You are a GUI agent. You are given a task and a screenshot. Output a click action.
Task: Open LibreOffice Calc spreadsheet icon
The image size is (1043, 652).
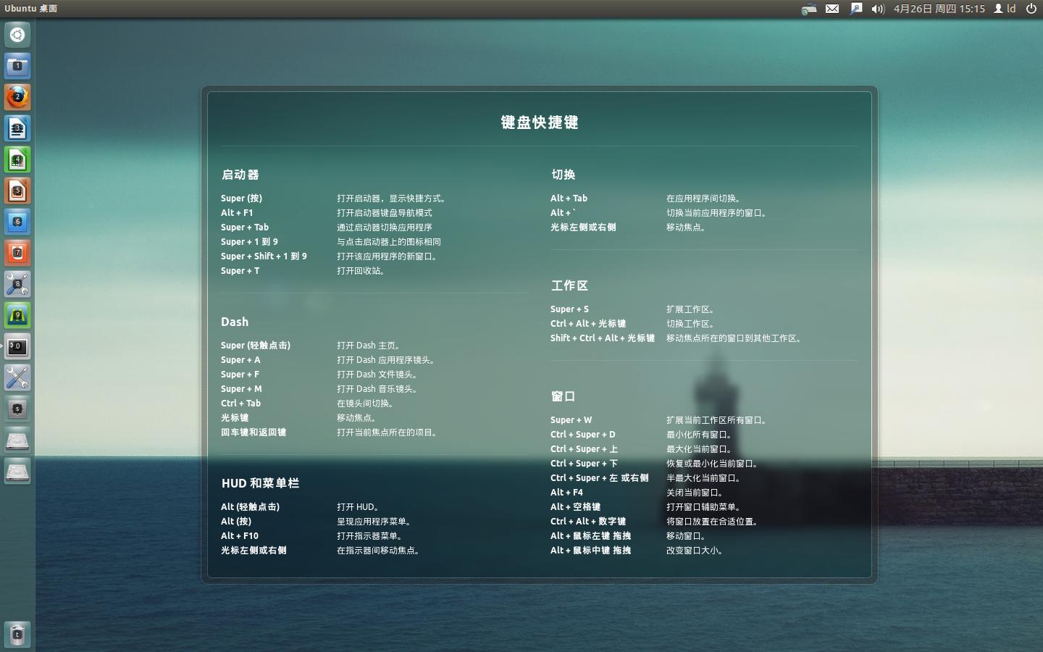coord(17,159)
